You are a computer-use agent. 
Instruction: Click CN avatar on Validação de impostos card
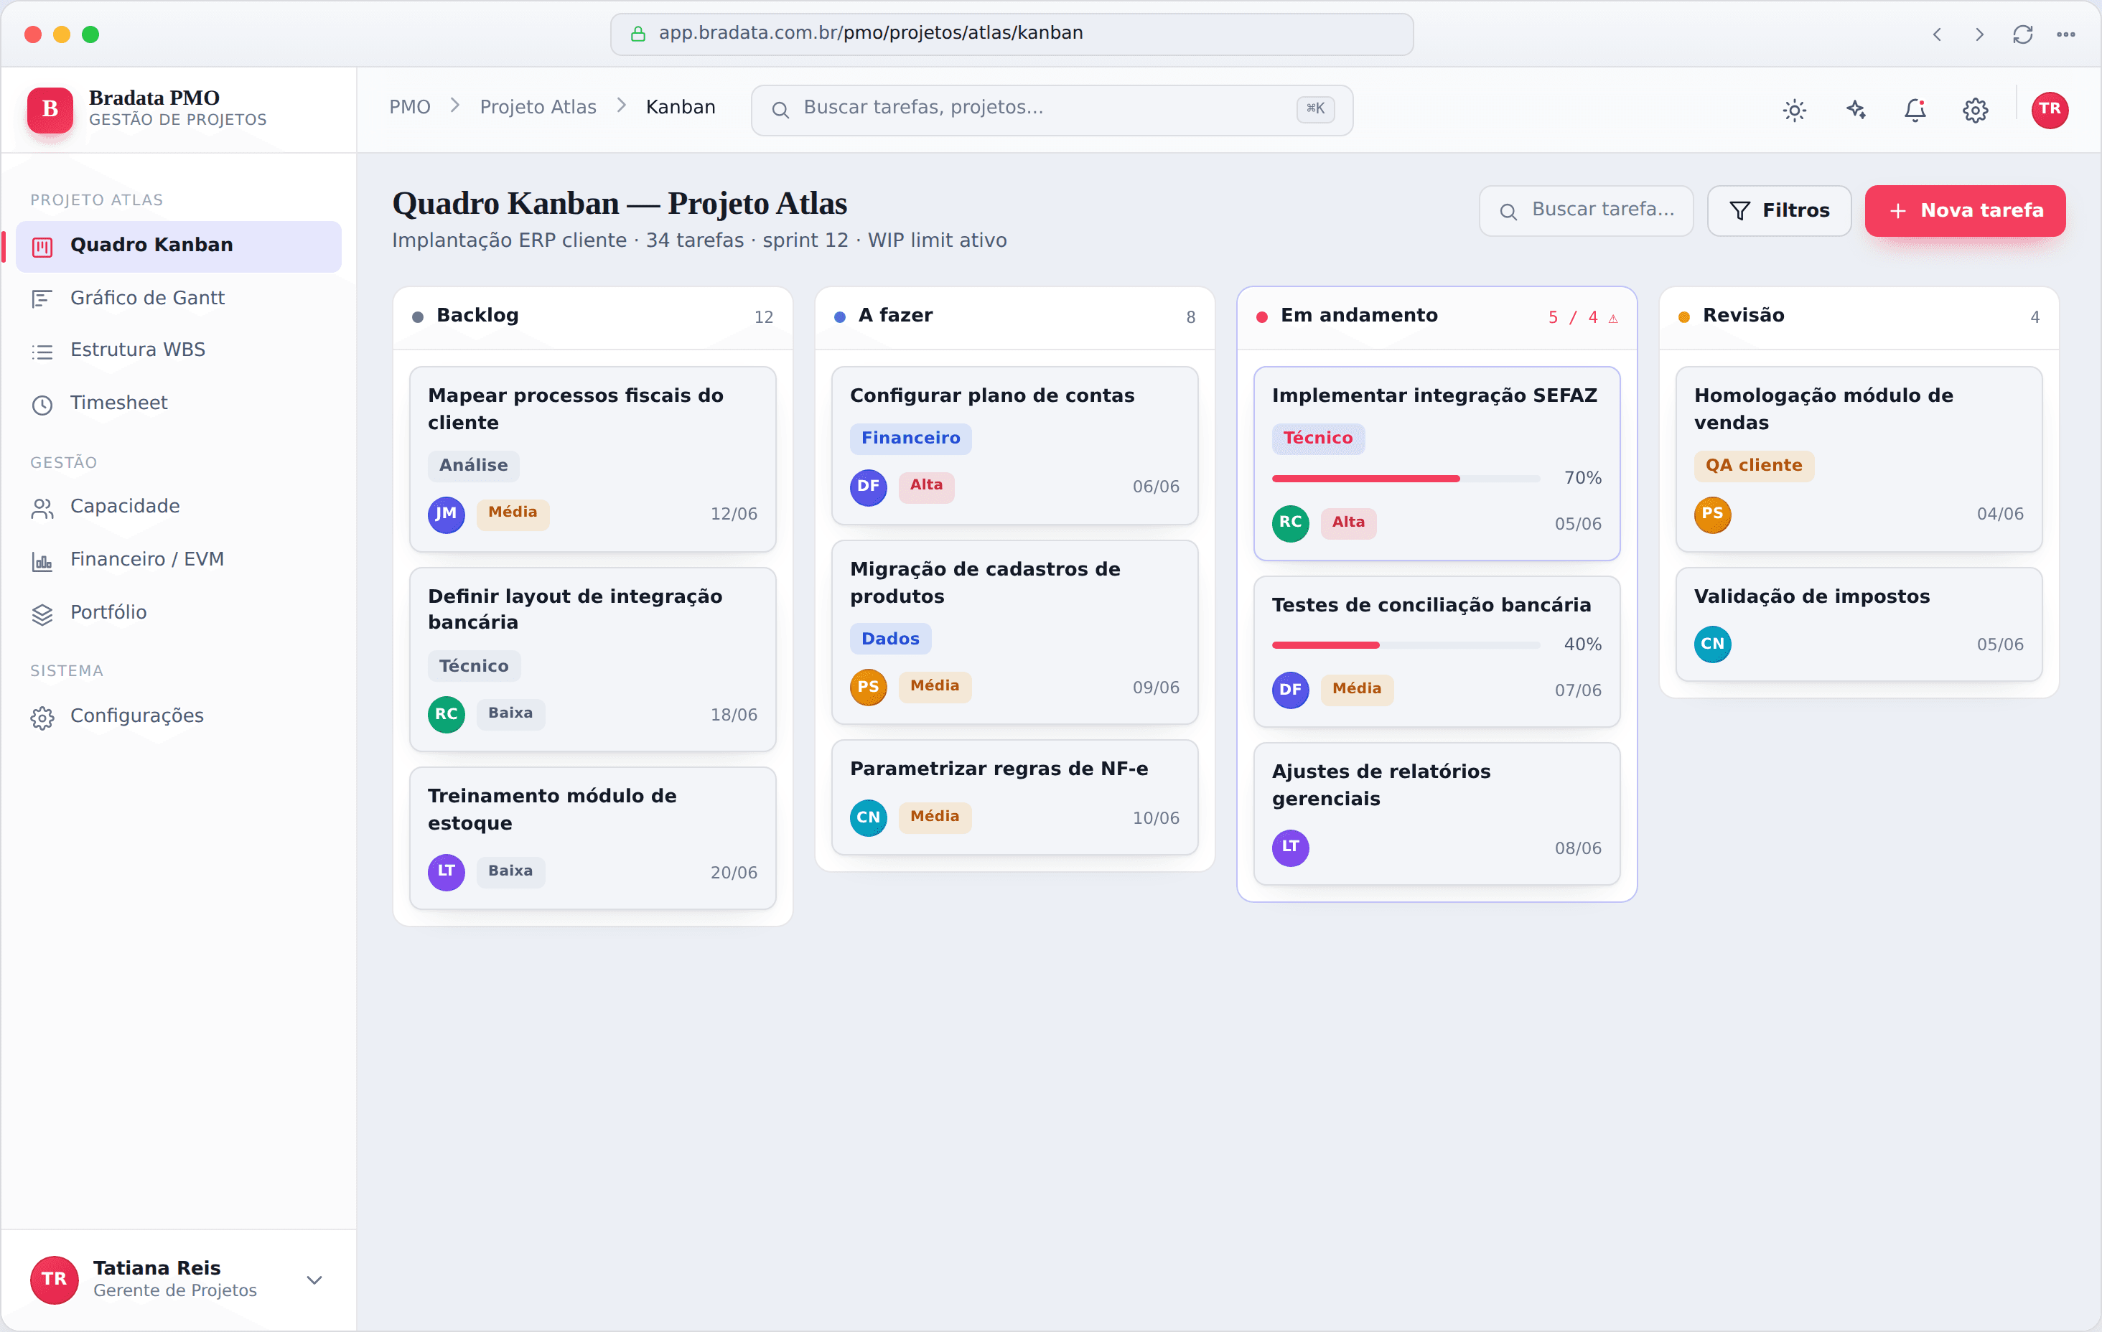pyautogui.click(x=1711, y=645)
